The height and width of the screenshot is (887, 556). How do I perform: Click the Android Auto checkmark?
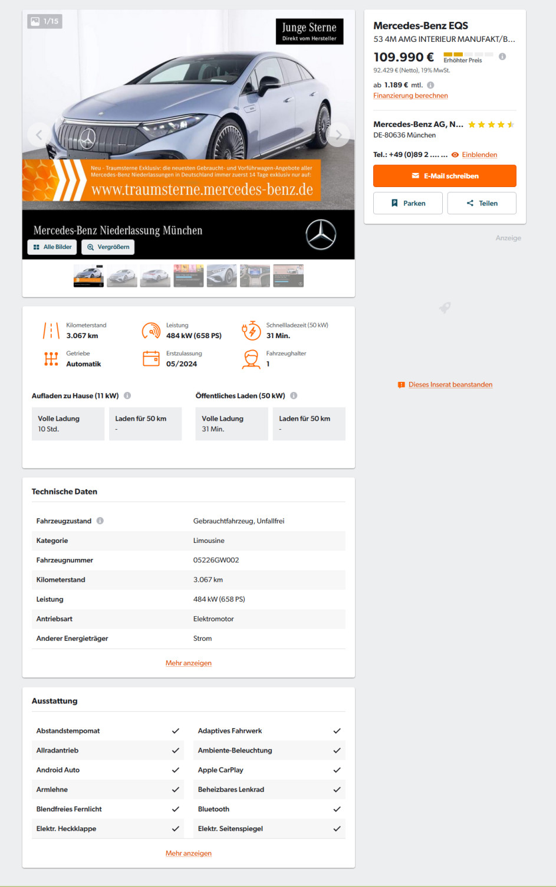pos(175,770)
